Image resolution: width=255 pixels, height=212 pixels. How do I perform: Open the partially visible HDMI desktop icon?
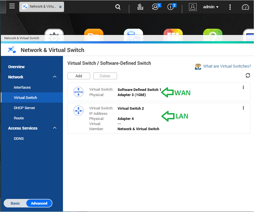[248, 35]
